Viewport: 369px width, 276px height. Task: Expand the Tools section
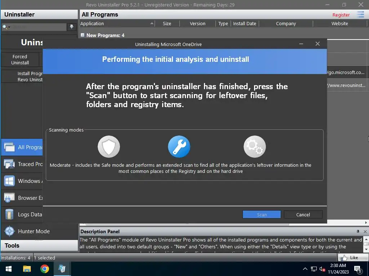click(x=39, y=245)
